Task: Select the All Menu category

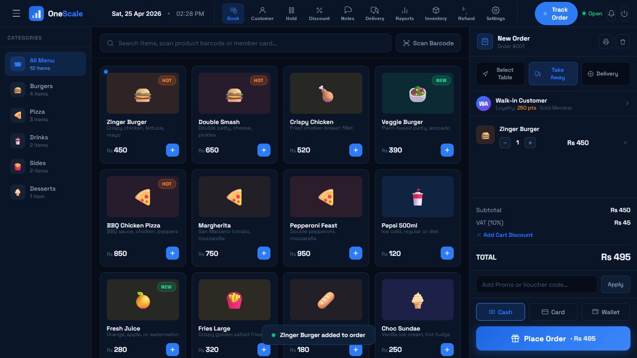Action: (45, 64)
